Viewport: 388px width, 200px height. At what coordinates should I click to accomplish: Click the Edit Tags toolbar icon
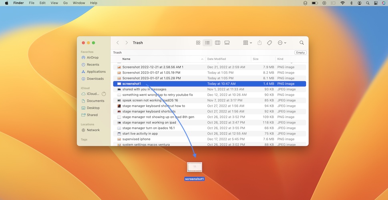269,43
